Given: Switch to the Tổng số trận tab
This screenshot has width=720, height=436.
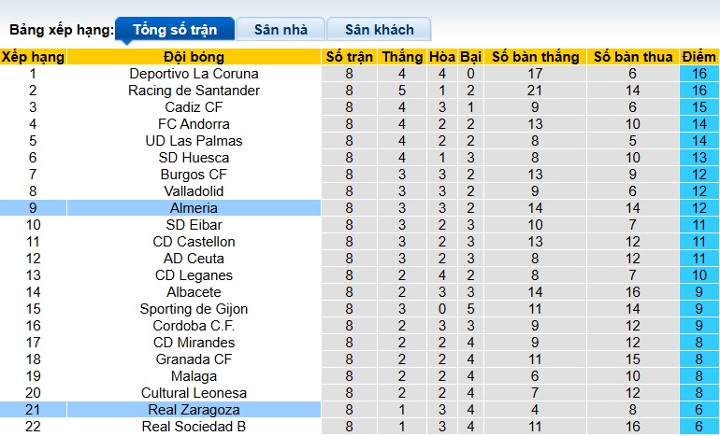Looking at the screenshot, I should pos(175,30).
